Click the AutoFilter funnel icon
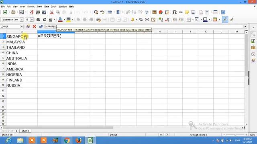257x144 pixels. point(147,12)
